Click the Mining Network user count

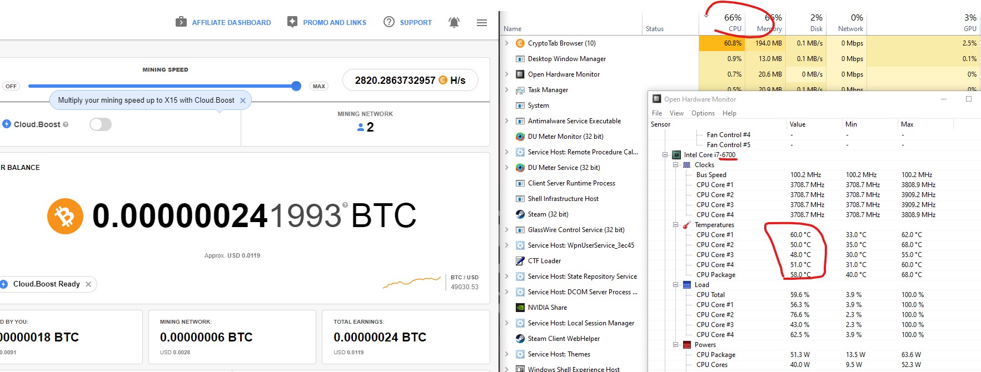tap(365, 127)
